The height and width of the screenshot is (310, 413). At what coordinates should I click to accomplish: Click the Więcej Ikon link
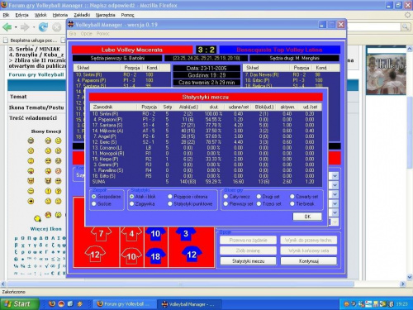click(45, 229)
